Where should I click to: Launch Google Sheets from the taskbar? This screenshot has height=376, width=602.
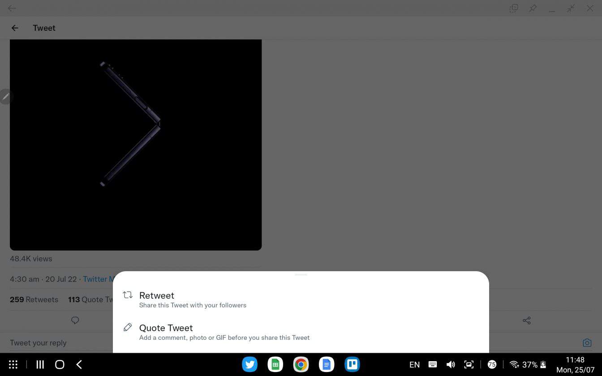coord(275,364)
